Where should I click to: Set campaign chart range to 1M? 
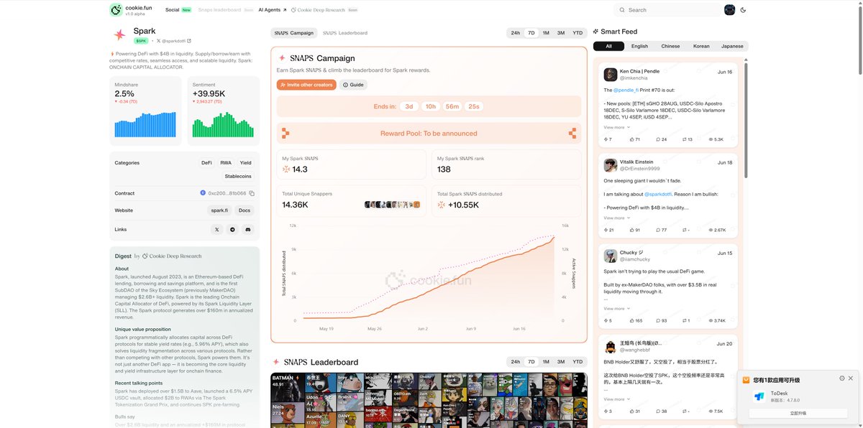pyautogui.click(x=546, y=33)
